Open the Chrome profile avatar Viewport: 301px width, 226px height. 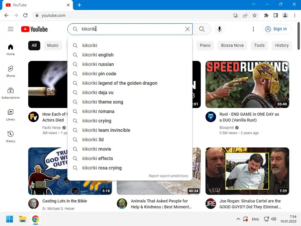point(285,15)
